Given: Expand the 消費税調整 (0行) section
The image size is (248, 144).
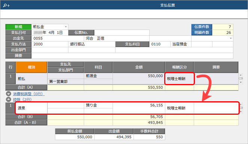Looking at the screenshot, I should click(9, 94).
